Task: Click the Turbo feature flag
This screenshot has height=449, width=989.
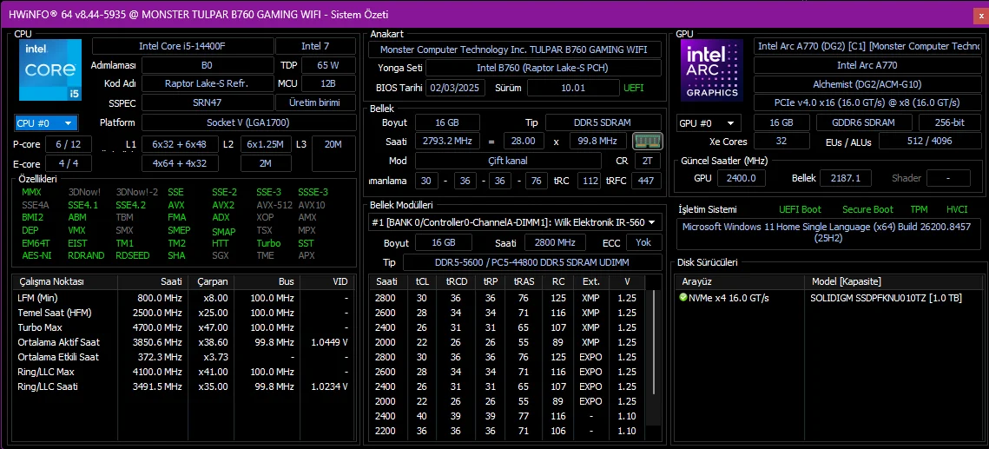Action: pyautogui.click(x=268, y=243)
